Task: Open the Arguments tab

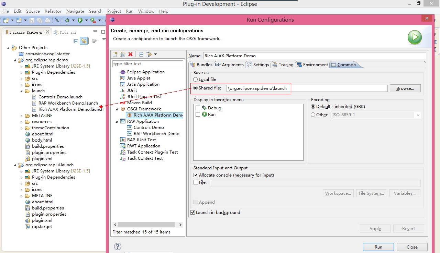Action: 229,65
